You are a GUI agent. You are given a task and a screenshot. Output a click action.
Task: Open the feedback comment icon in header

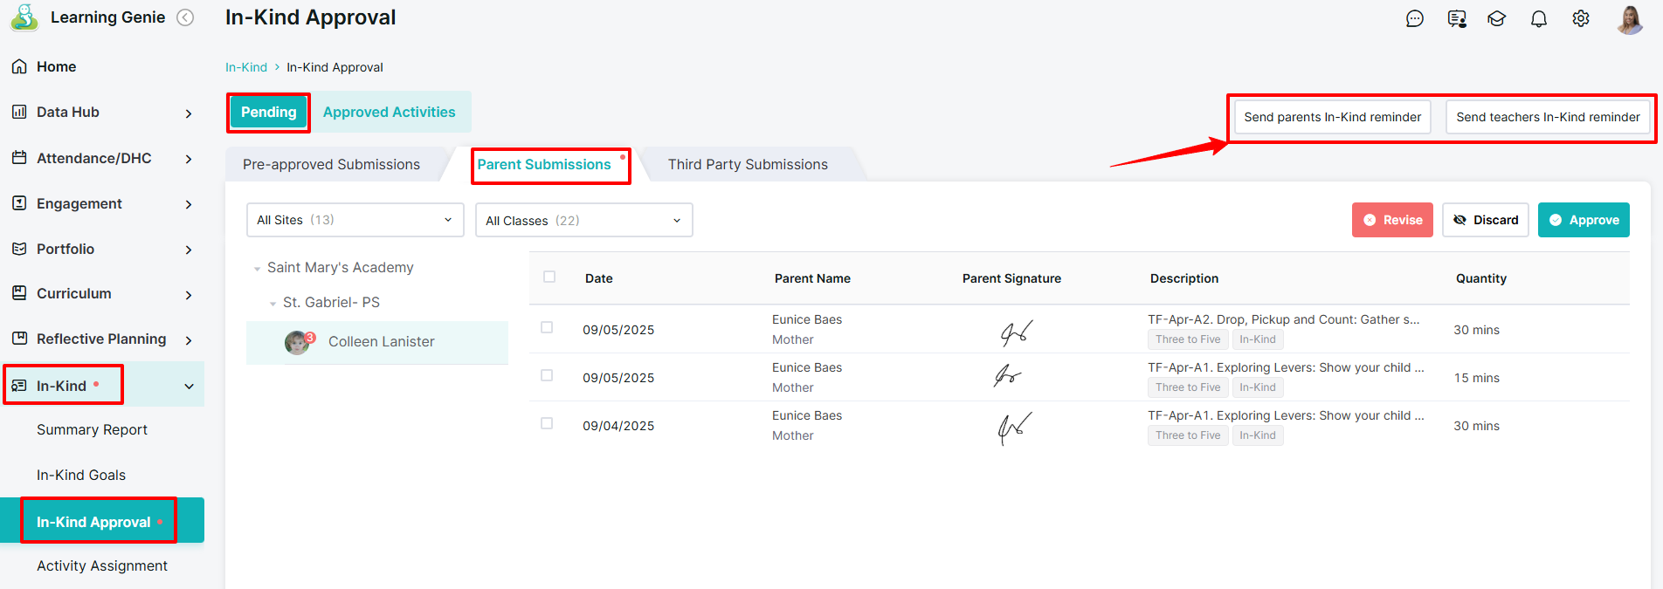[1456, 18]
